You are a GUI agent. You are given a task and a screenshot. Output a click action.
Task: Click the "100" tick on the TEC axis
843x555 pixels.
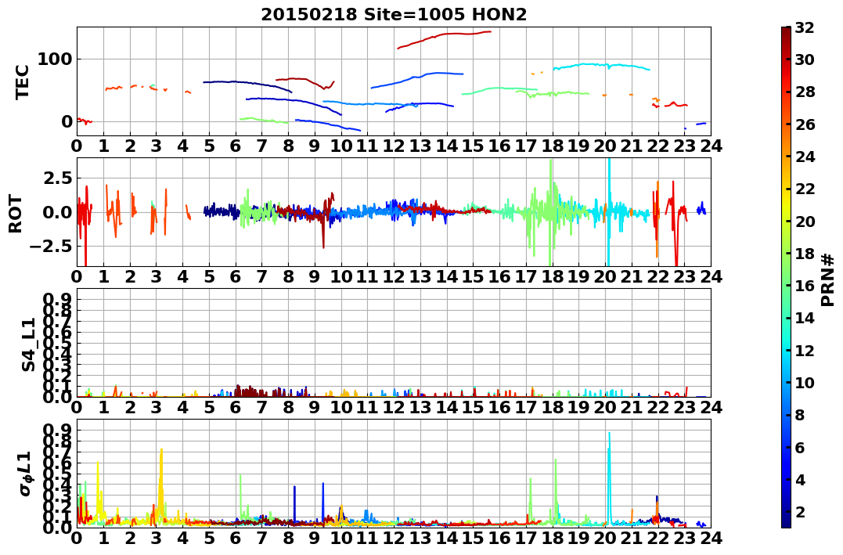point(54,59)
